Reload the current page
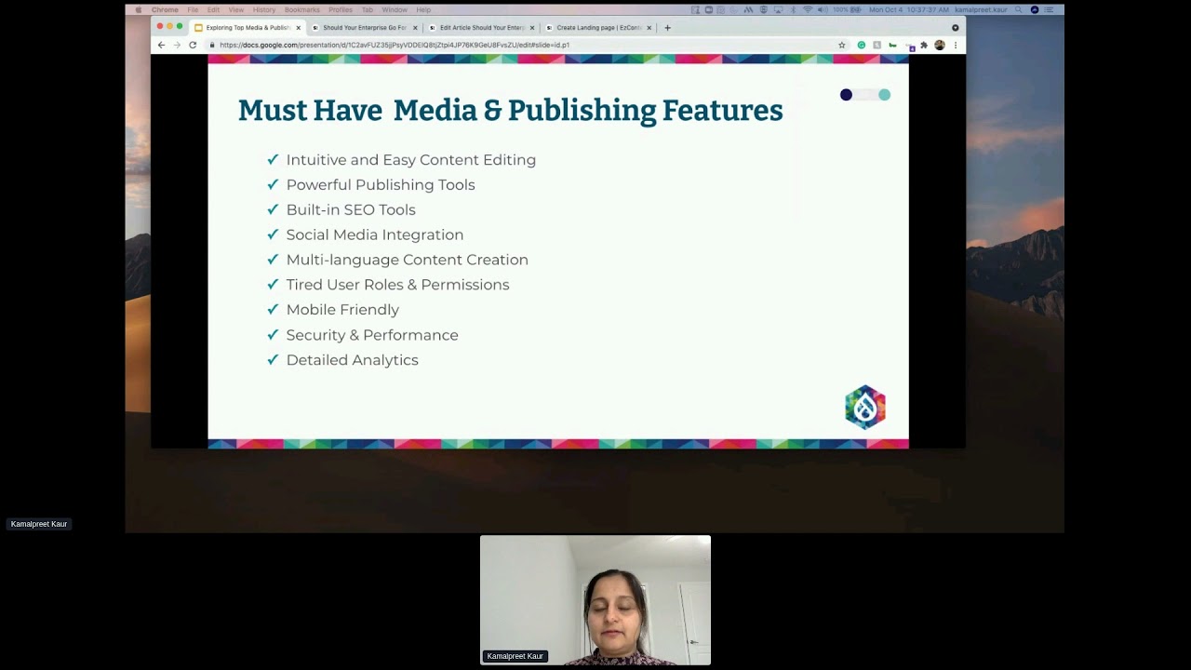The width and height of the screenshot is (1191, 670). (193, 45)
